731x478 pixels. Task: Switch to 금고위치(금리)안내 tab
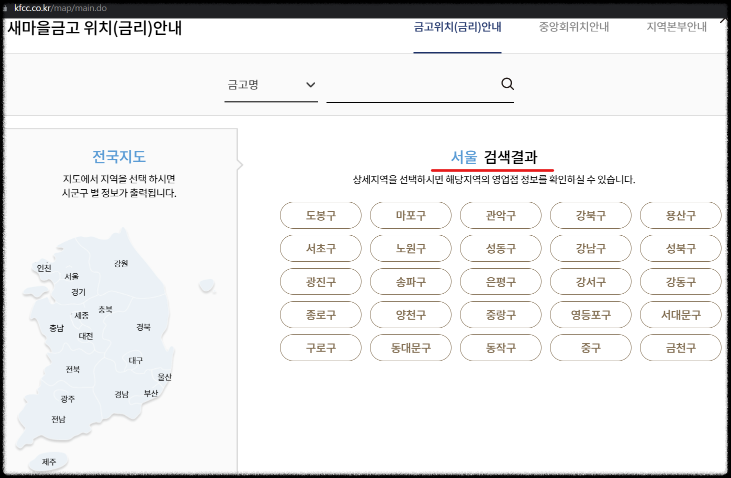click(457, 27)
